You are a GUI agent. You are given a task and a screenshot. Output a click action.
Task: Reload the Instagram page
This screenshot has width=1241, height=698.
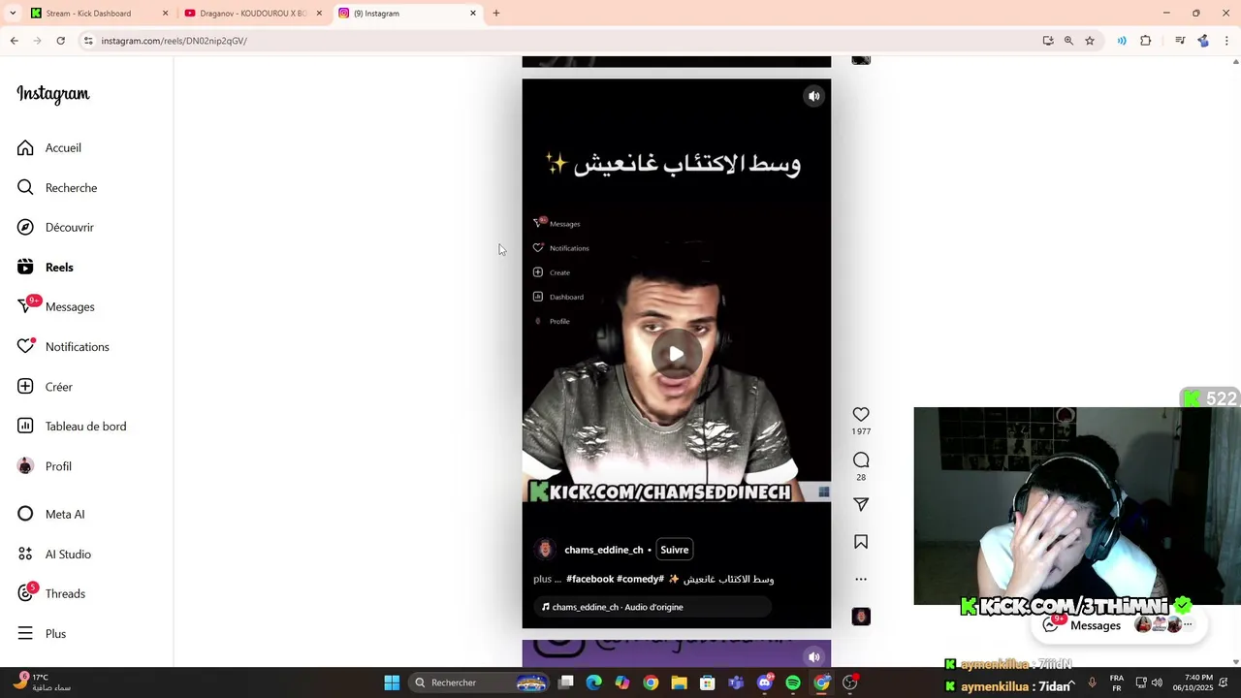(x=61, y=41)
